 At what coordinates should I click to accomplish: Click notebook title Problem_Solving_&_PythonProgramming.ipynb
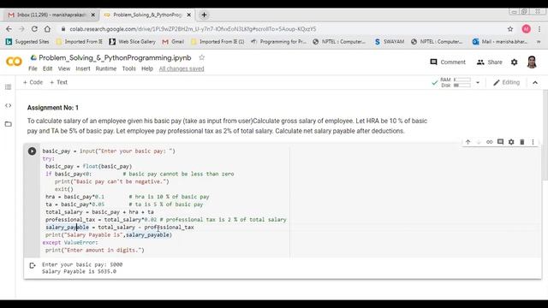coord(115,57)
